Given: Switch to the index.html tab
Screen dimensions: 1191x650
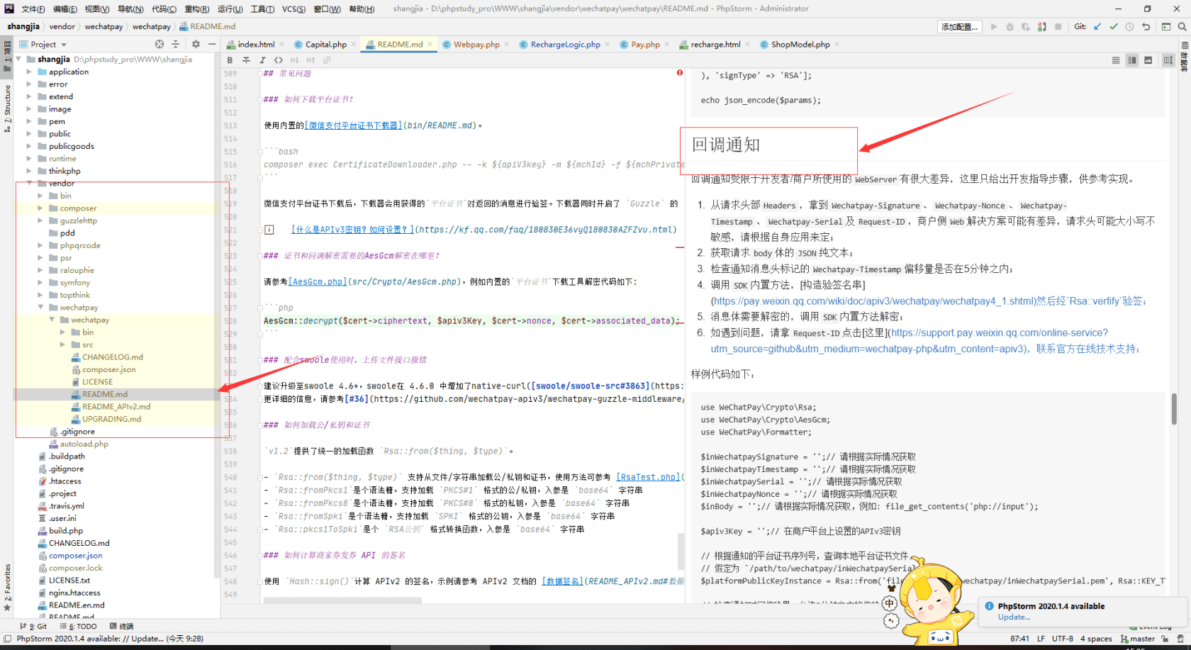Looking at the screenshot, I should (256, 44).
